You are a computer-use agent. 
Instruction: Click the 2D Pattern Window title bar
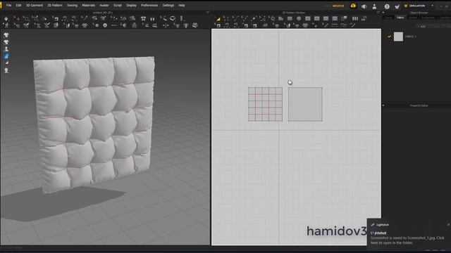(x=294, y=13)
